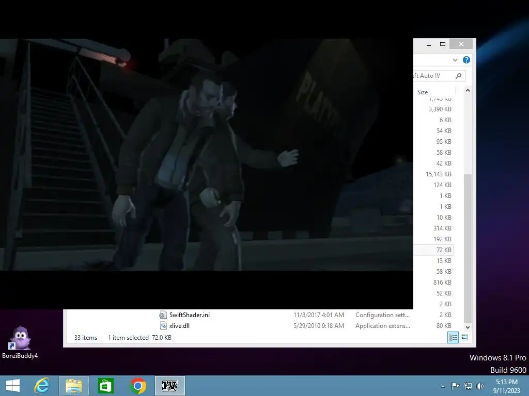Click the search magnifier icon in Explorer
529x396 pixels.
pos(459,76)
